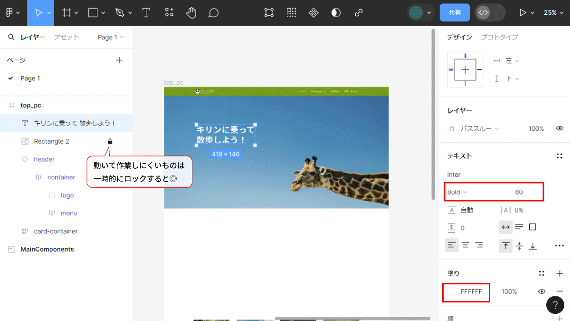This screenshot has width=570, height=321.
Task: Add a new page with plus button
Action: [x=119, y=60]
